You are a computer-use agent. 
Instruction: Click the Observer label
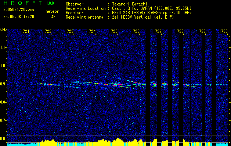[75, 4]
